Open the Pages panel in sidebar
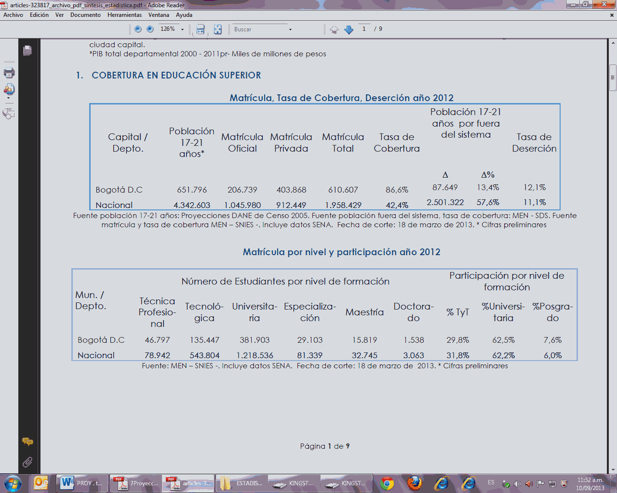The height and width of the screenshot is (493, 617). (x=27, y=51)
